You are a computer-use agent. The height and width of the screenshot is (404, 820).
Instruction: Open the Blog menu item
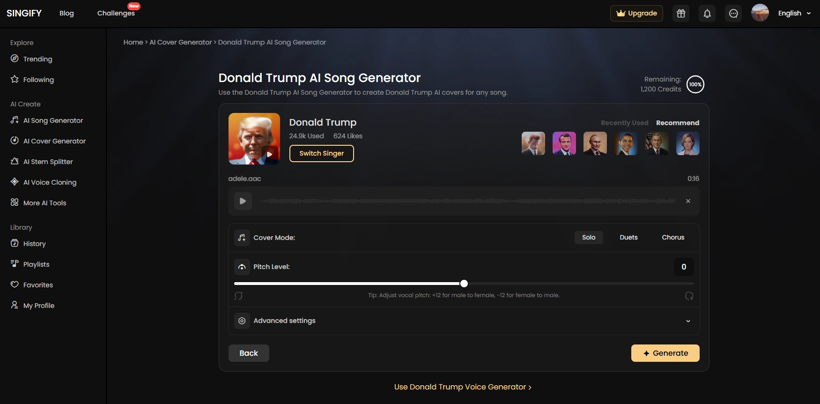pos(66,13)
